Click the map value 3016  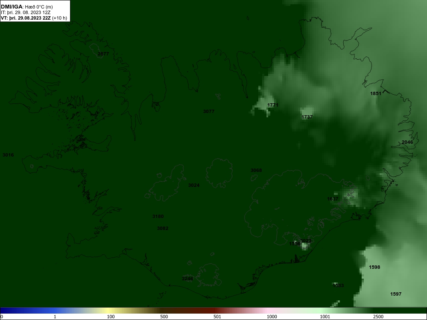click(x=8, y=155)
